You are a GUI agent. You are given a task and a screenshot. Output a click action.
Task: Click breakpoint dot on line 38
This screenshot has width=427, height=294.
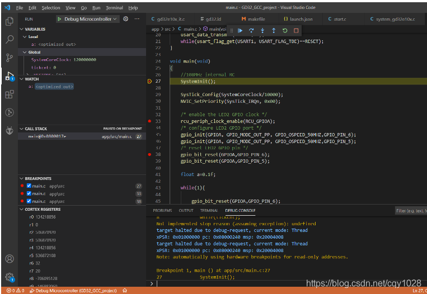click(149, 154)
